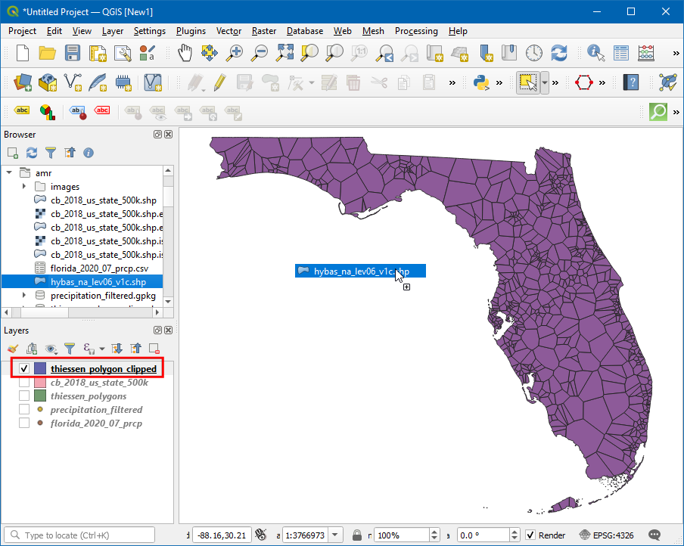This screenshot has width=684, height=546.
Task: Expand the images folder in Browser
Action: [24, 186]
